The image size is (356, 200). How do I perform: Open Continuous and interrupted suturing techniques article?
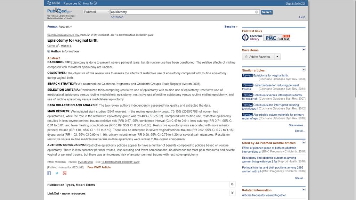point(276,105)
